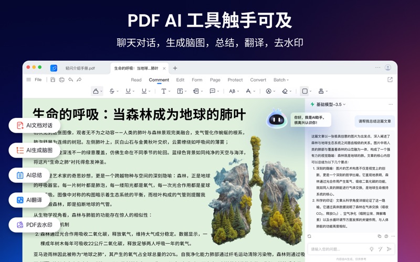420x262 pixels.
Task: Open the Comment bubble dropdown arrow
Action: 218,91
